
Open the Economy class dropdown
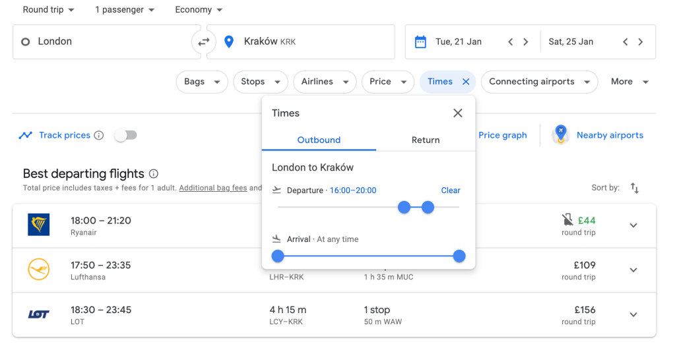199,10
